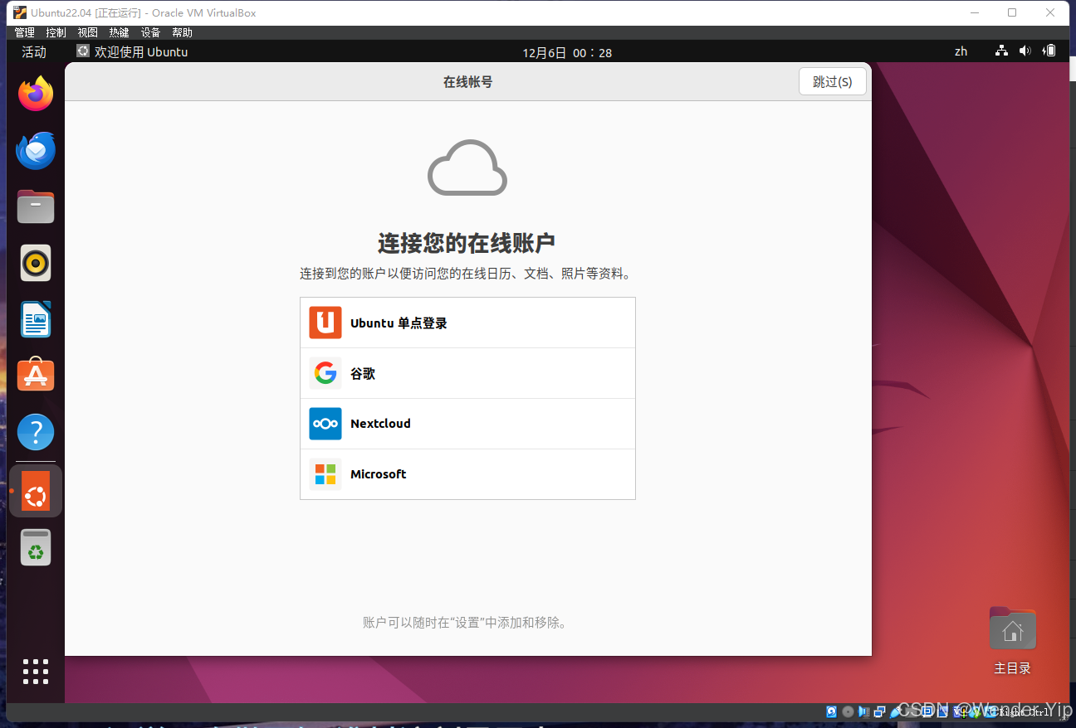Screen dimensions: 1076x728
Task: Click VirtualBox optical disc status icon
Action: coord(848,711)
